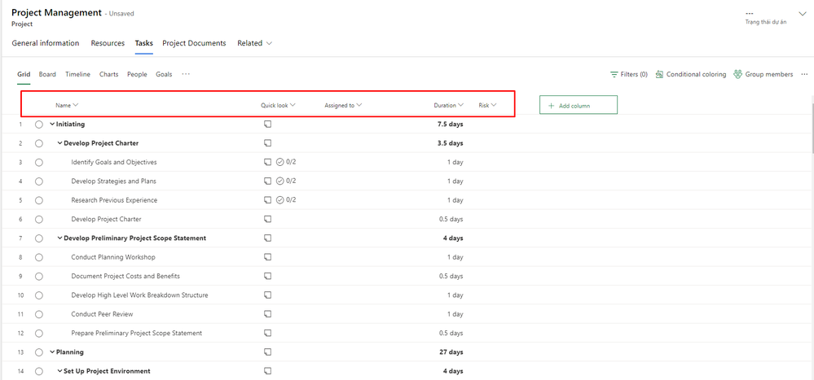Open note icon for Develop High Level Work Breakdown Structure
The image size is (814, 380).
pyautogui.click(x=267, y=295)
